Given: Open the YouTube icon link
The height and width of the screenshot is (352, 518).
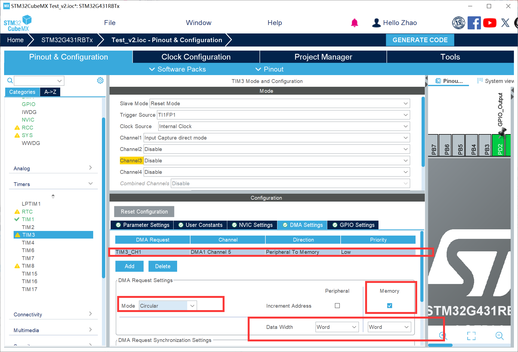Looking at the screenshot, I should point(489,23).
